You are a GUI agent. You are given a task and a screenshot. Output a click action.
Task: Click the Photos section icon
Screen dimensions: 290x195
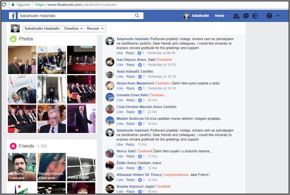point(13,39)
